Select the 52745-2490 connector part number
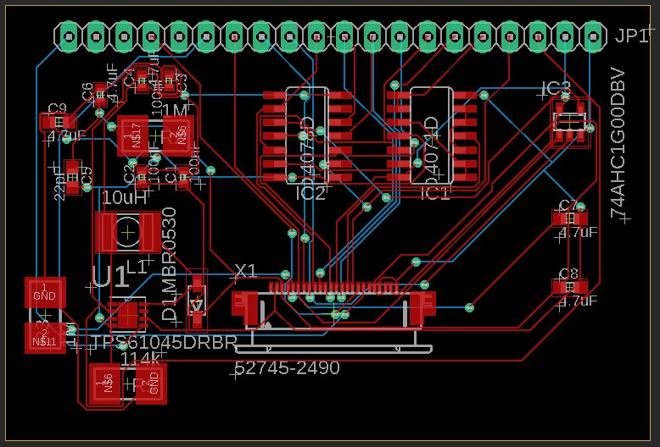Image resolution: width=660 pixels, height=447 pixels. [287, 368]
